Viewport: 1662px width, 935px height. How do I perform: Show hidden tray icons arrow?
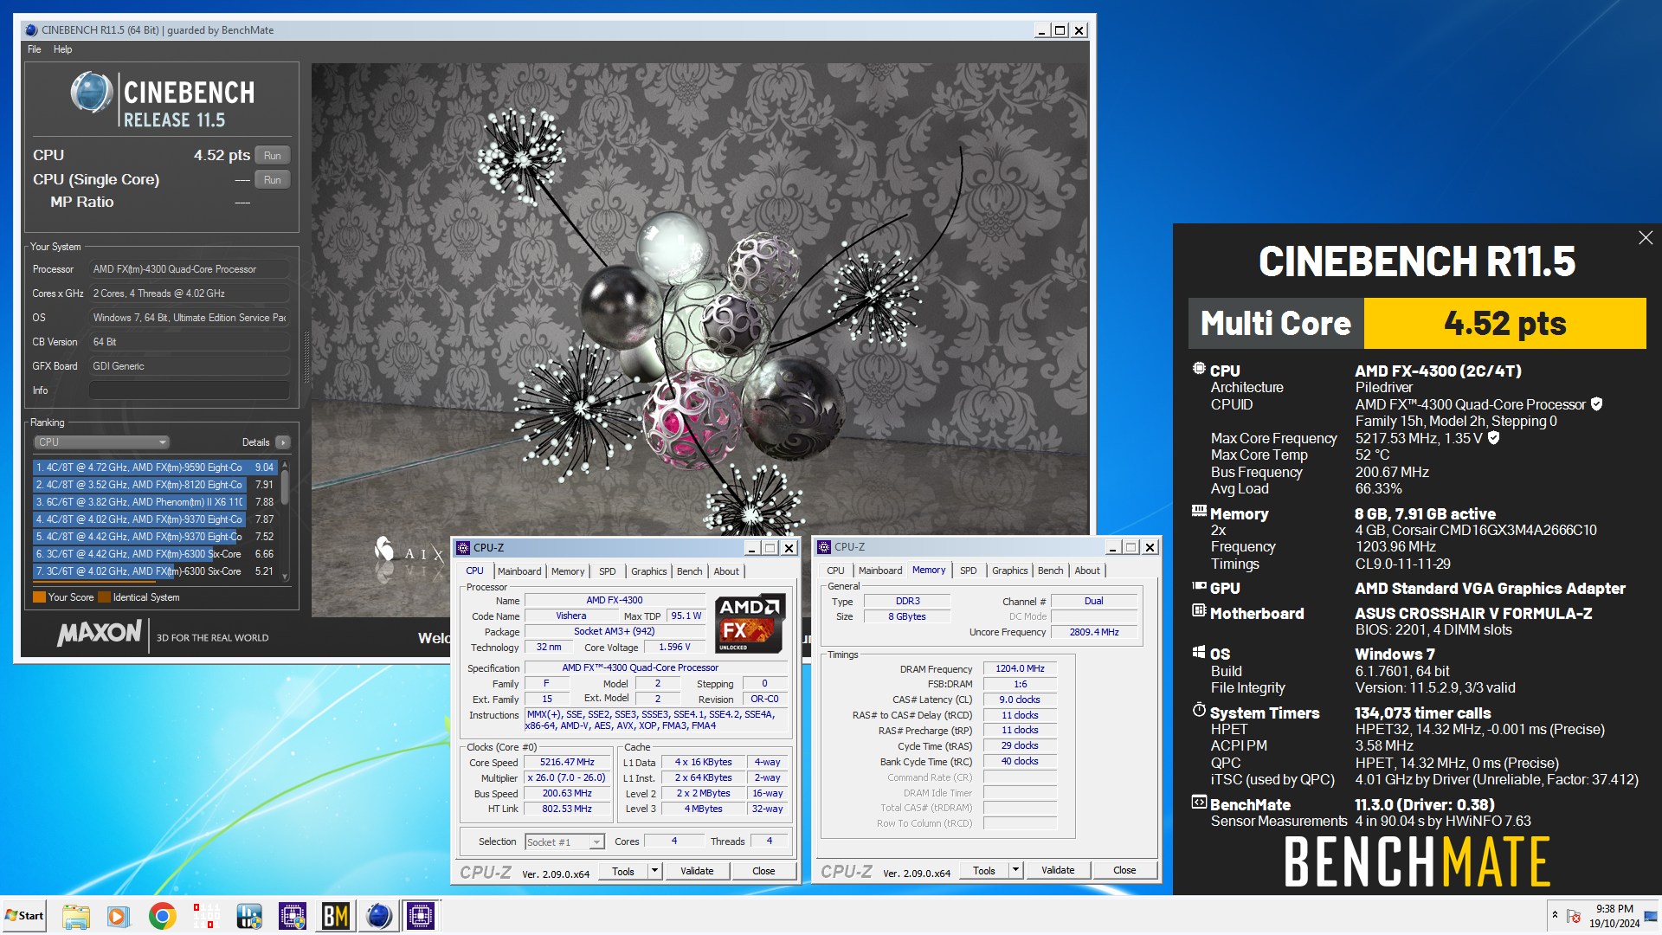(x=1555, y=916)
